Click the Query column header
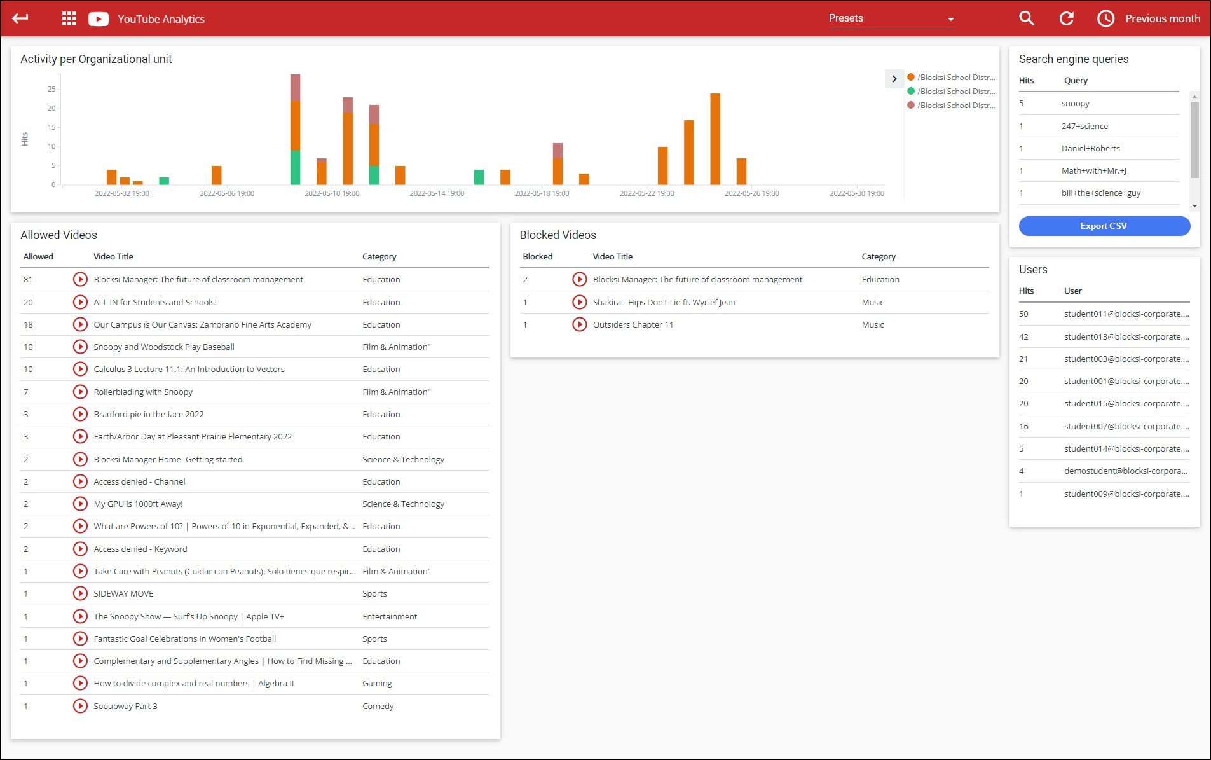 [1076, 80]
